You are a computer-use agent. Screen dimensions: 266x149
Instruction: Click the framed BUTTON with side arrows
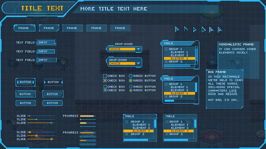(x=25, y=82)
